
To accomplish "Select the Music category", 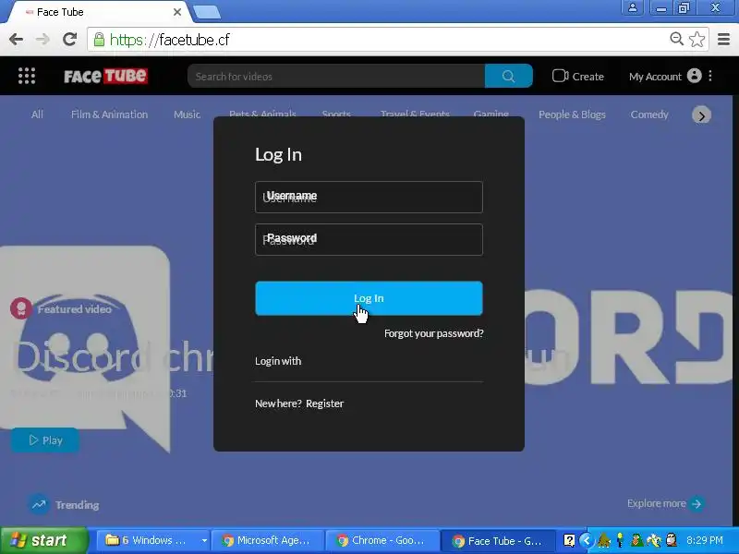I will (x=187, y=114).
